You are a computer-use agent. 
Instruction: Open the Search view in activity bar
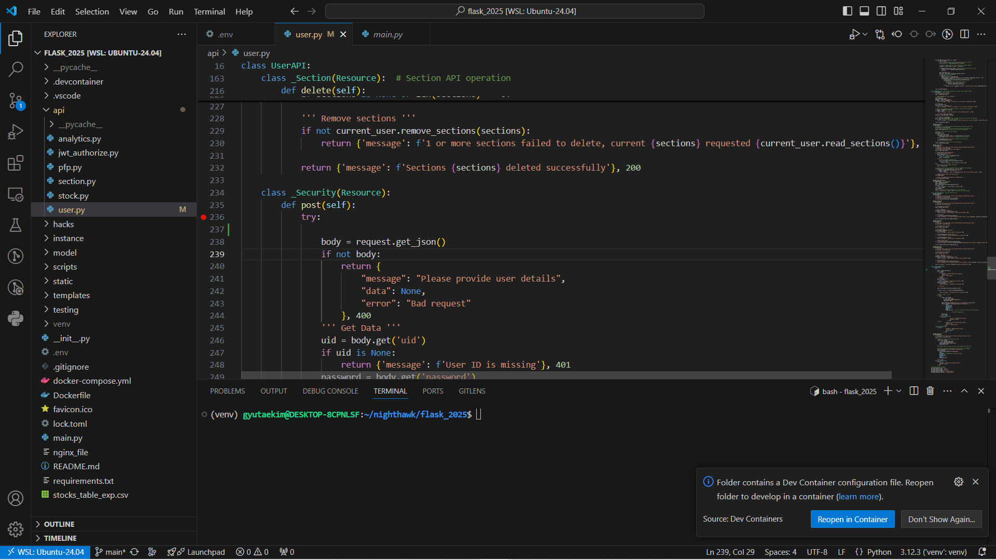[16, 69]
